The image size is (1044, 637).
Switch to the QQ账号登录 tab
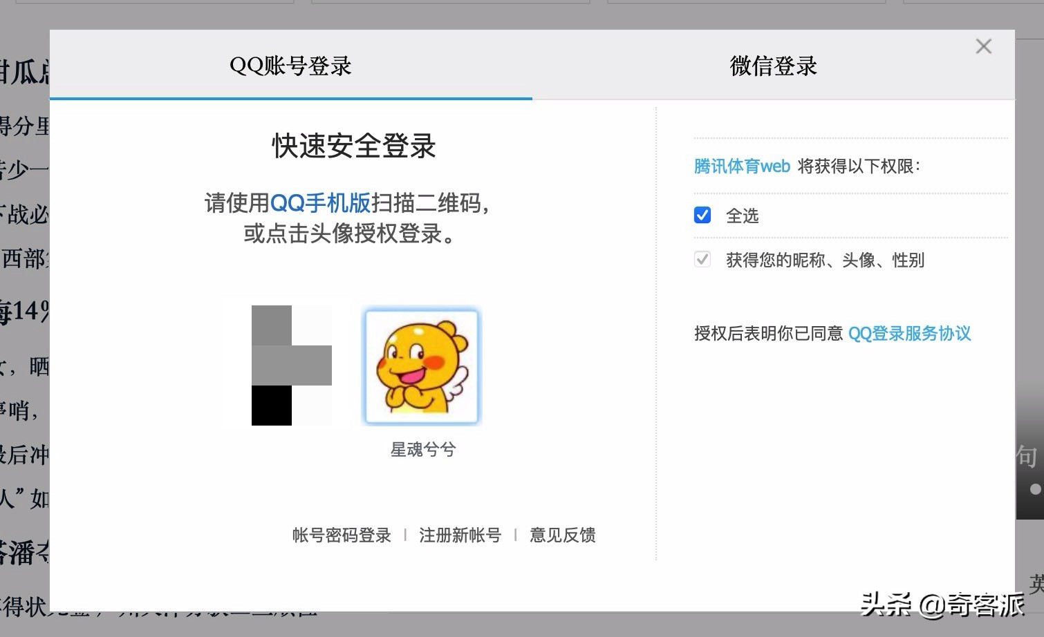coord(291,66)
